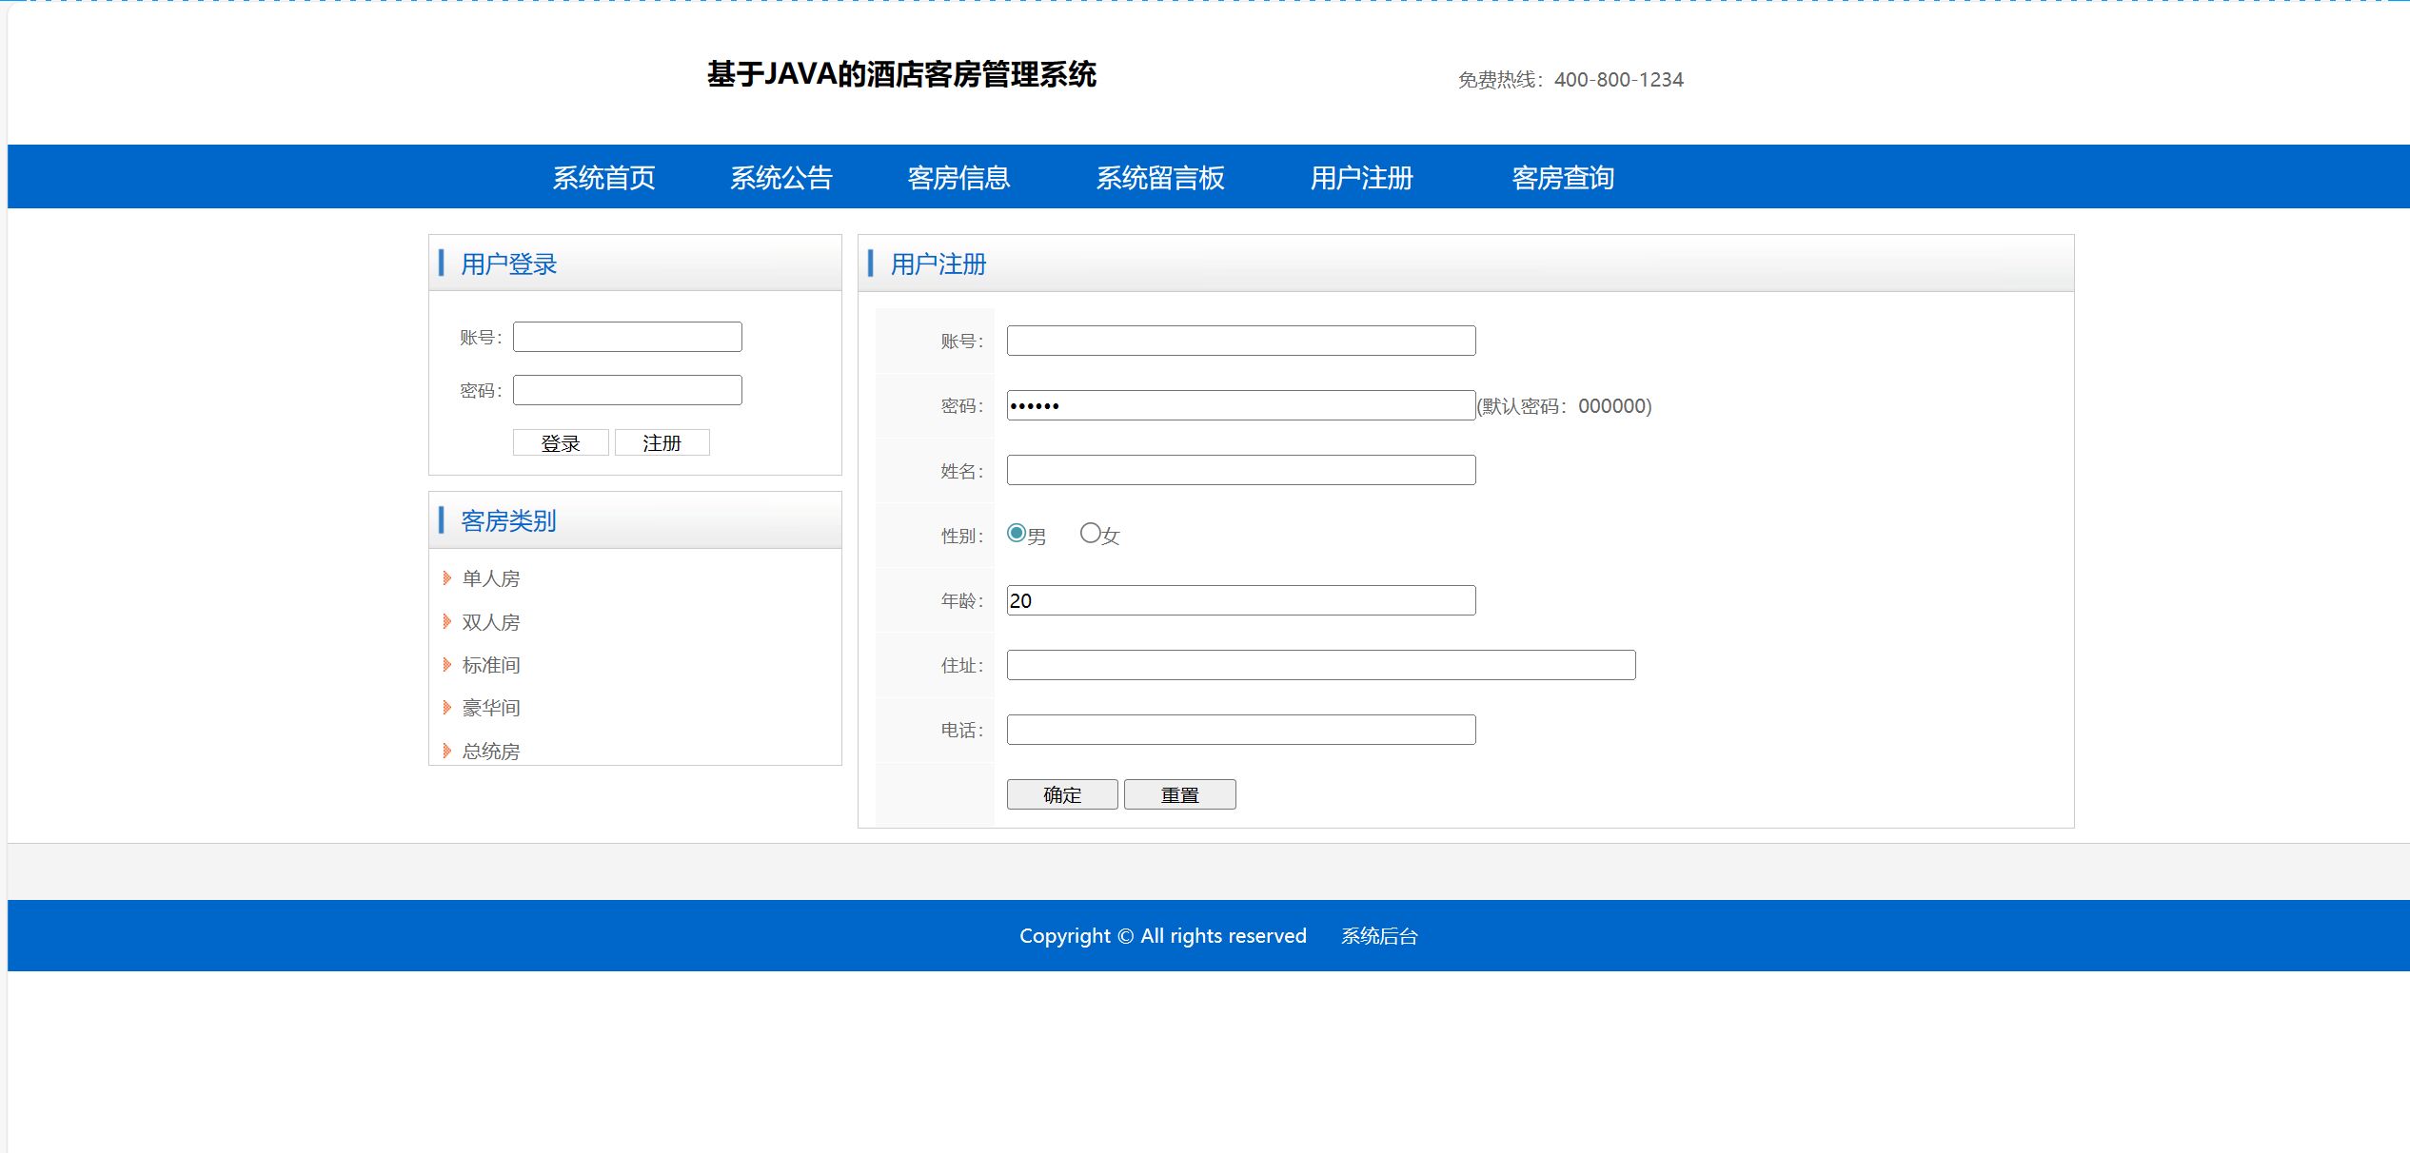Open the 标准间 room category
This screenshot has height=1153, width=2410.
tap(491, 665)
